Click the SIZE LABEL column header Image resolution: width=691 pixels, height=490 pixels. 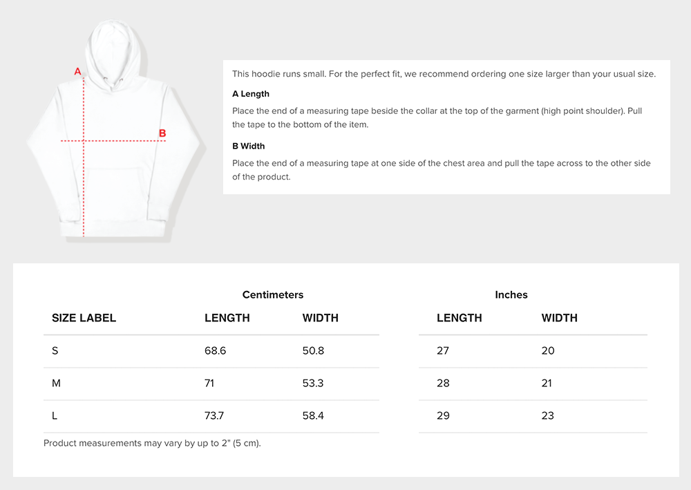(x=84, y=319)
